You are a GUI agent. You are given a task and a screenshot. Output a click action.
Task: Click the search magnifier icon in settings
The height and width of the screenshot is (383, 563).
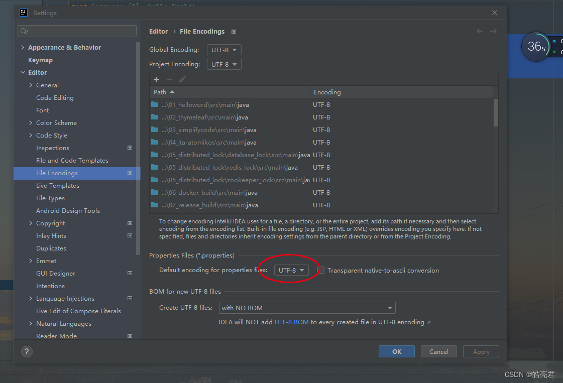(24, 31)
